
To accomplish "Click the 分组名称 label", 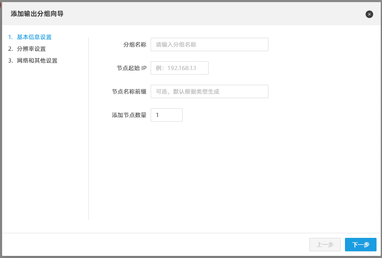I will pyautogui.click(x=135, y=44).
